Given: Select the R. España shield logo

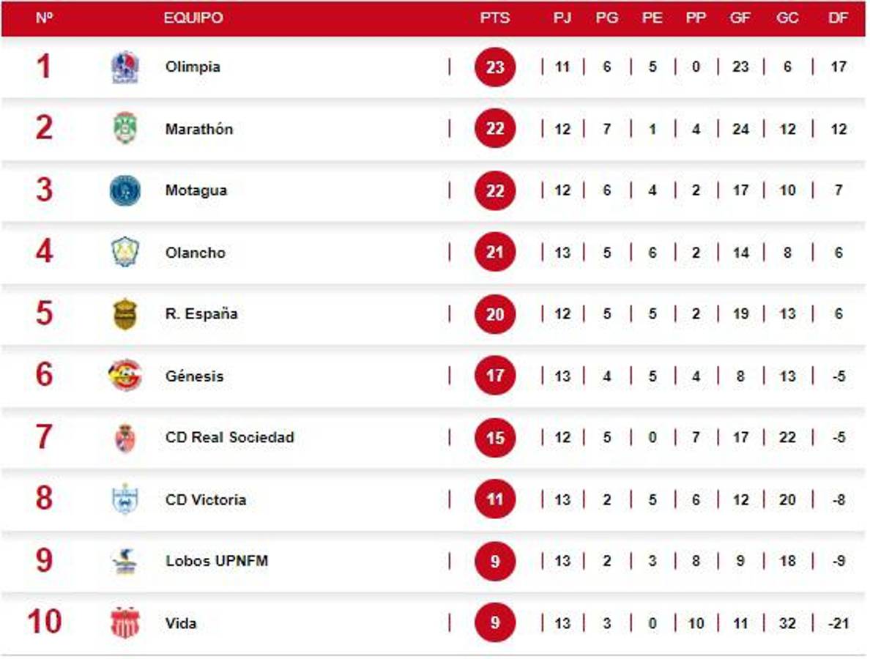Looking at the screenshot, I should (x=124, y=314).
